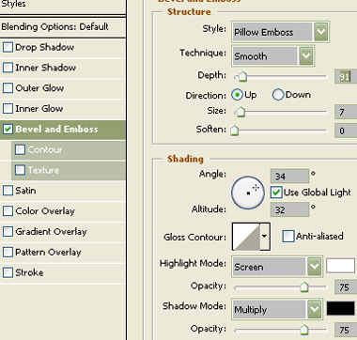Open the Highlight Mode dropdown showing Screen
The image size is (357, 340).
tap(277, 267)
